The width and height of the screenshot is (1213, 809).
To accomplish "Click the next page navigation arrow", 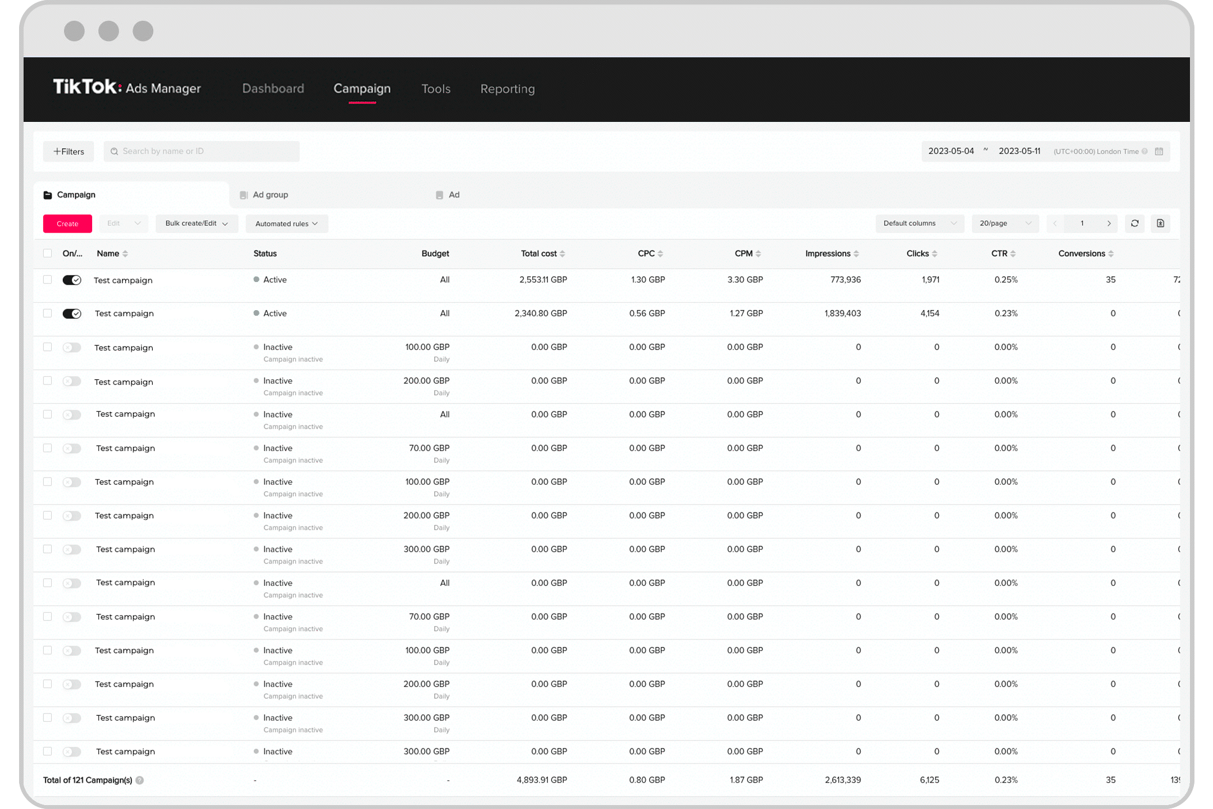I will [1109, 223].
